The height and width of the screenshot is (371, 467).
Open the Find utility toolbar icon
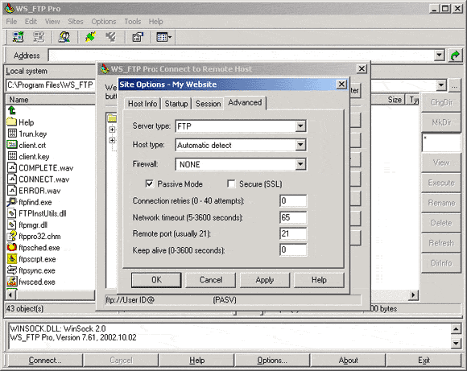[64, 37]
